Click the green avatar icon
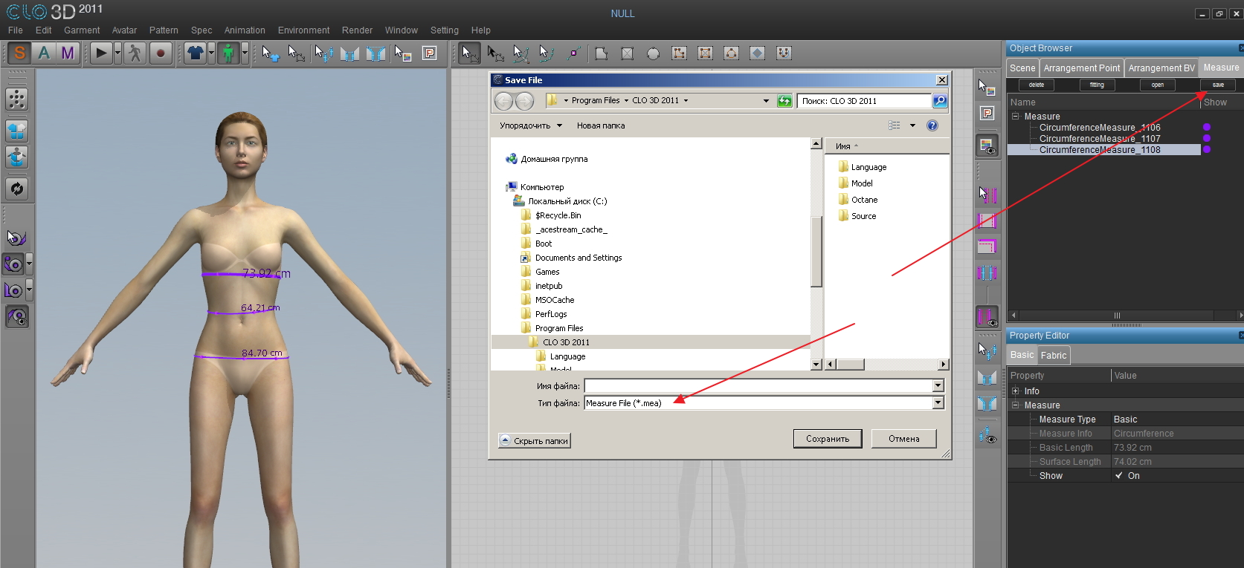 tap(229, 53)
